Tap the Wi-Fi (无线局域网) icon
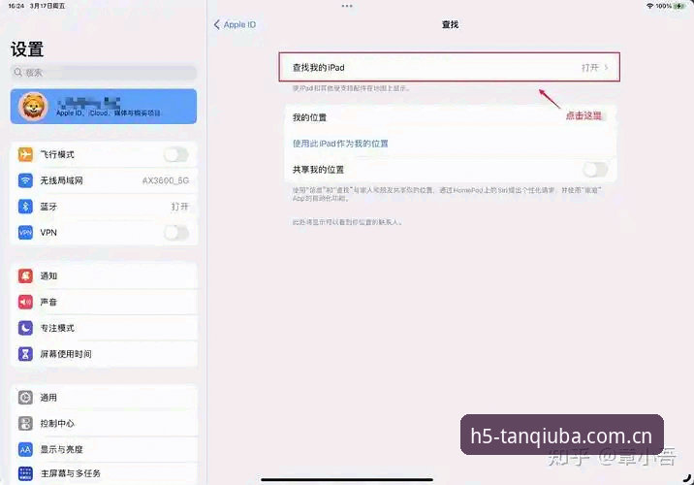Image resolution: width=694 pixels, height=485 pixels. pos(25,180)
